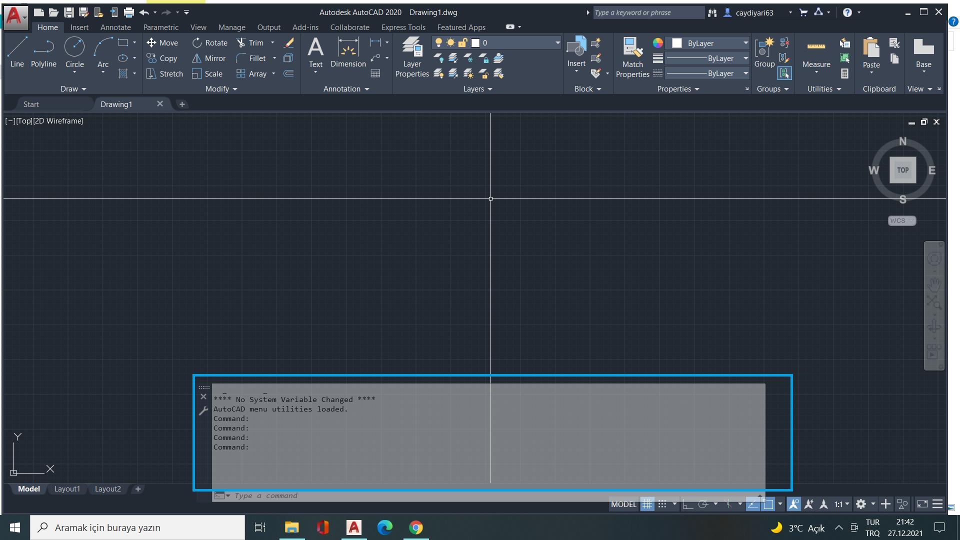This screenshot has height=540, width=960.
Task: Select the Polyline tool
Action: point(43,52)
